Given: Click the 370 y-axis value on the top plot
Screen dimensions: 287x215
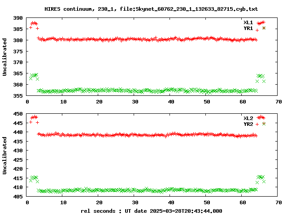Looking at the screenshot, I should click(18, 62).
